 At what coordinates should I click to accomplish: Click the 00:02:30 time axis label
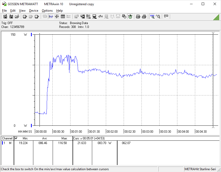130,132
